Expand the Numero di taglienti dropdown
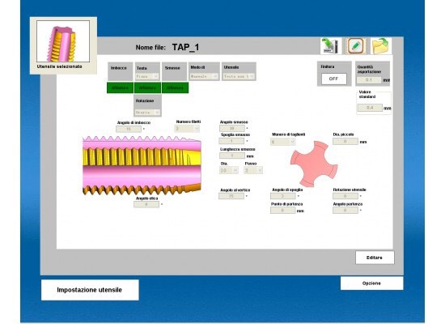This screenshot has height=324, width=445. coord(282,142)
